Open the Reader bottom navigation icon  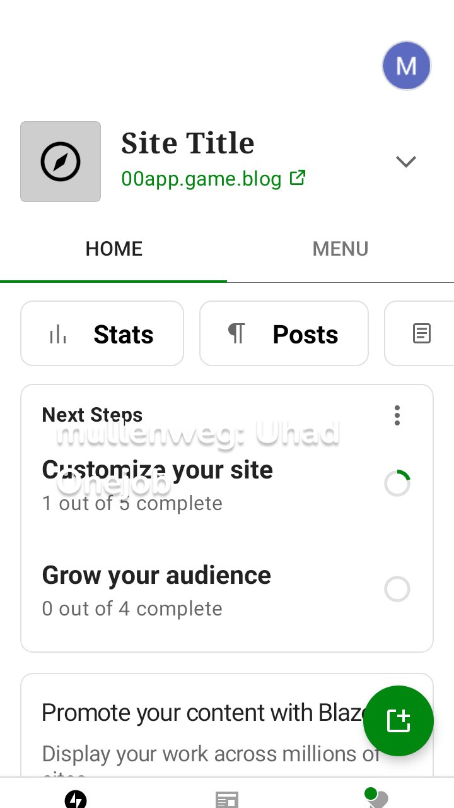227,799
